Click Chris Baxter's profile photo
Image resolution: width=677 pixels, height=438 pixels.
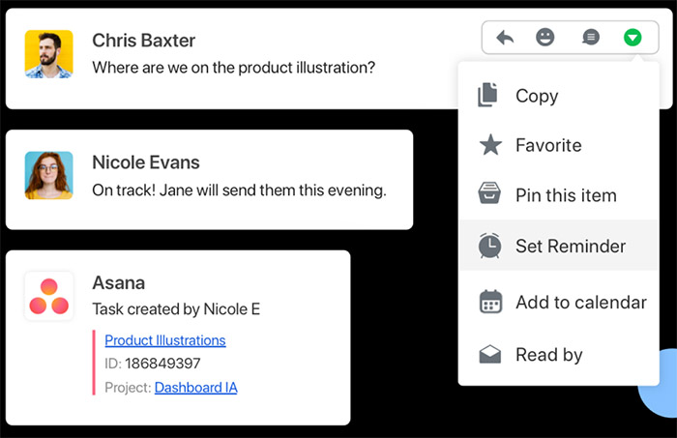[x=48, y=54]
